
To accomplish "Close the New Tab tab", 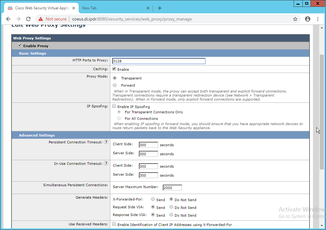I will point(148,8).
